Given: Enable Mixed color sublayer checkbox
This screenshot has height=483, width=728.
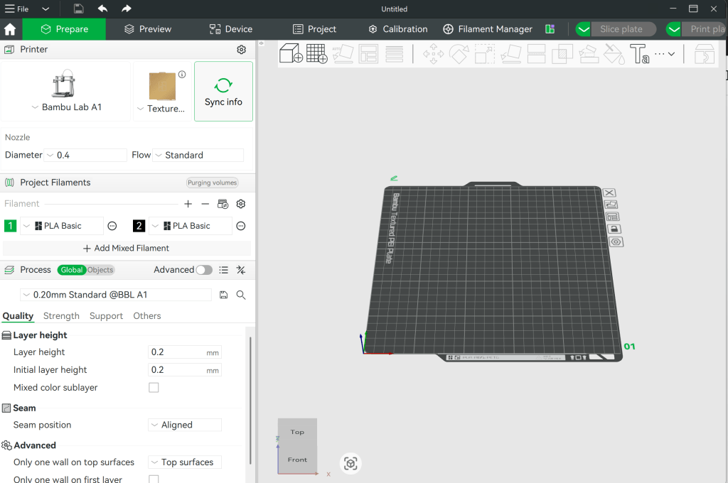Looking at the screenshot, I should tap(154, 387).
